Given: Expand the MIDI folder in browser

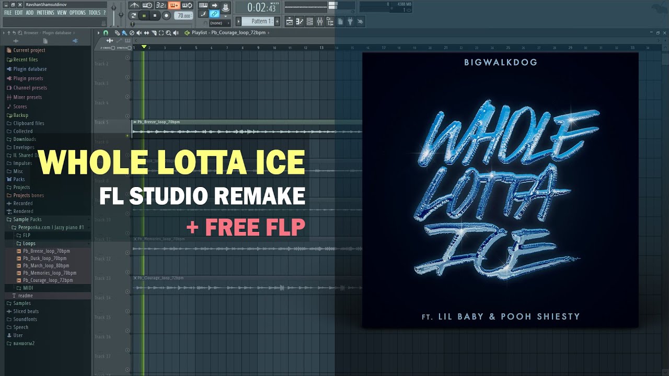Looking at the screenshot, I should click(25, 288).
